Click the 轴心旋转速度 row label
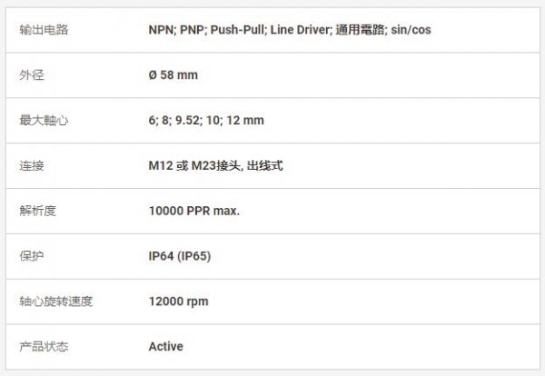The image size is (545, 376). pyautogui.click(x=55, y=301)
